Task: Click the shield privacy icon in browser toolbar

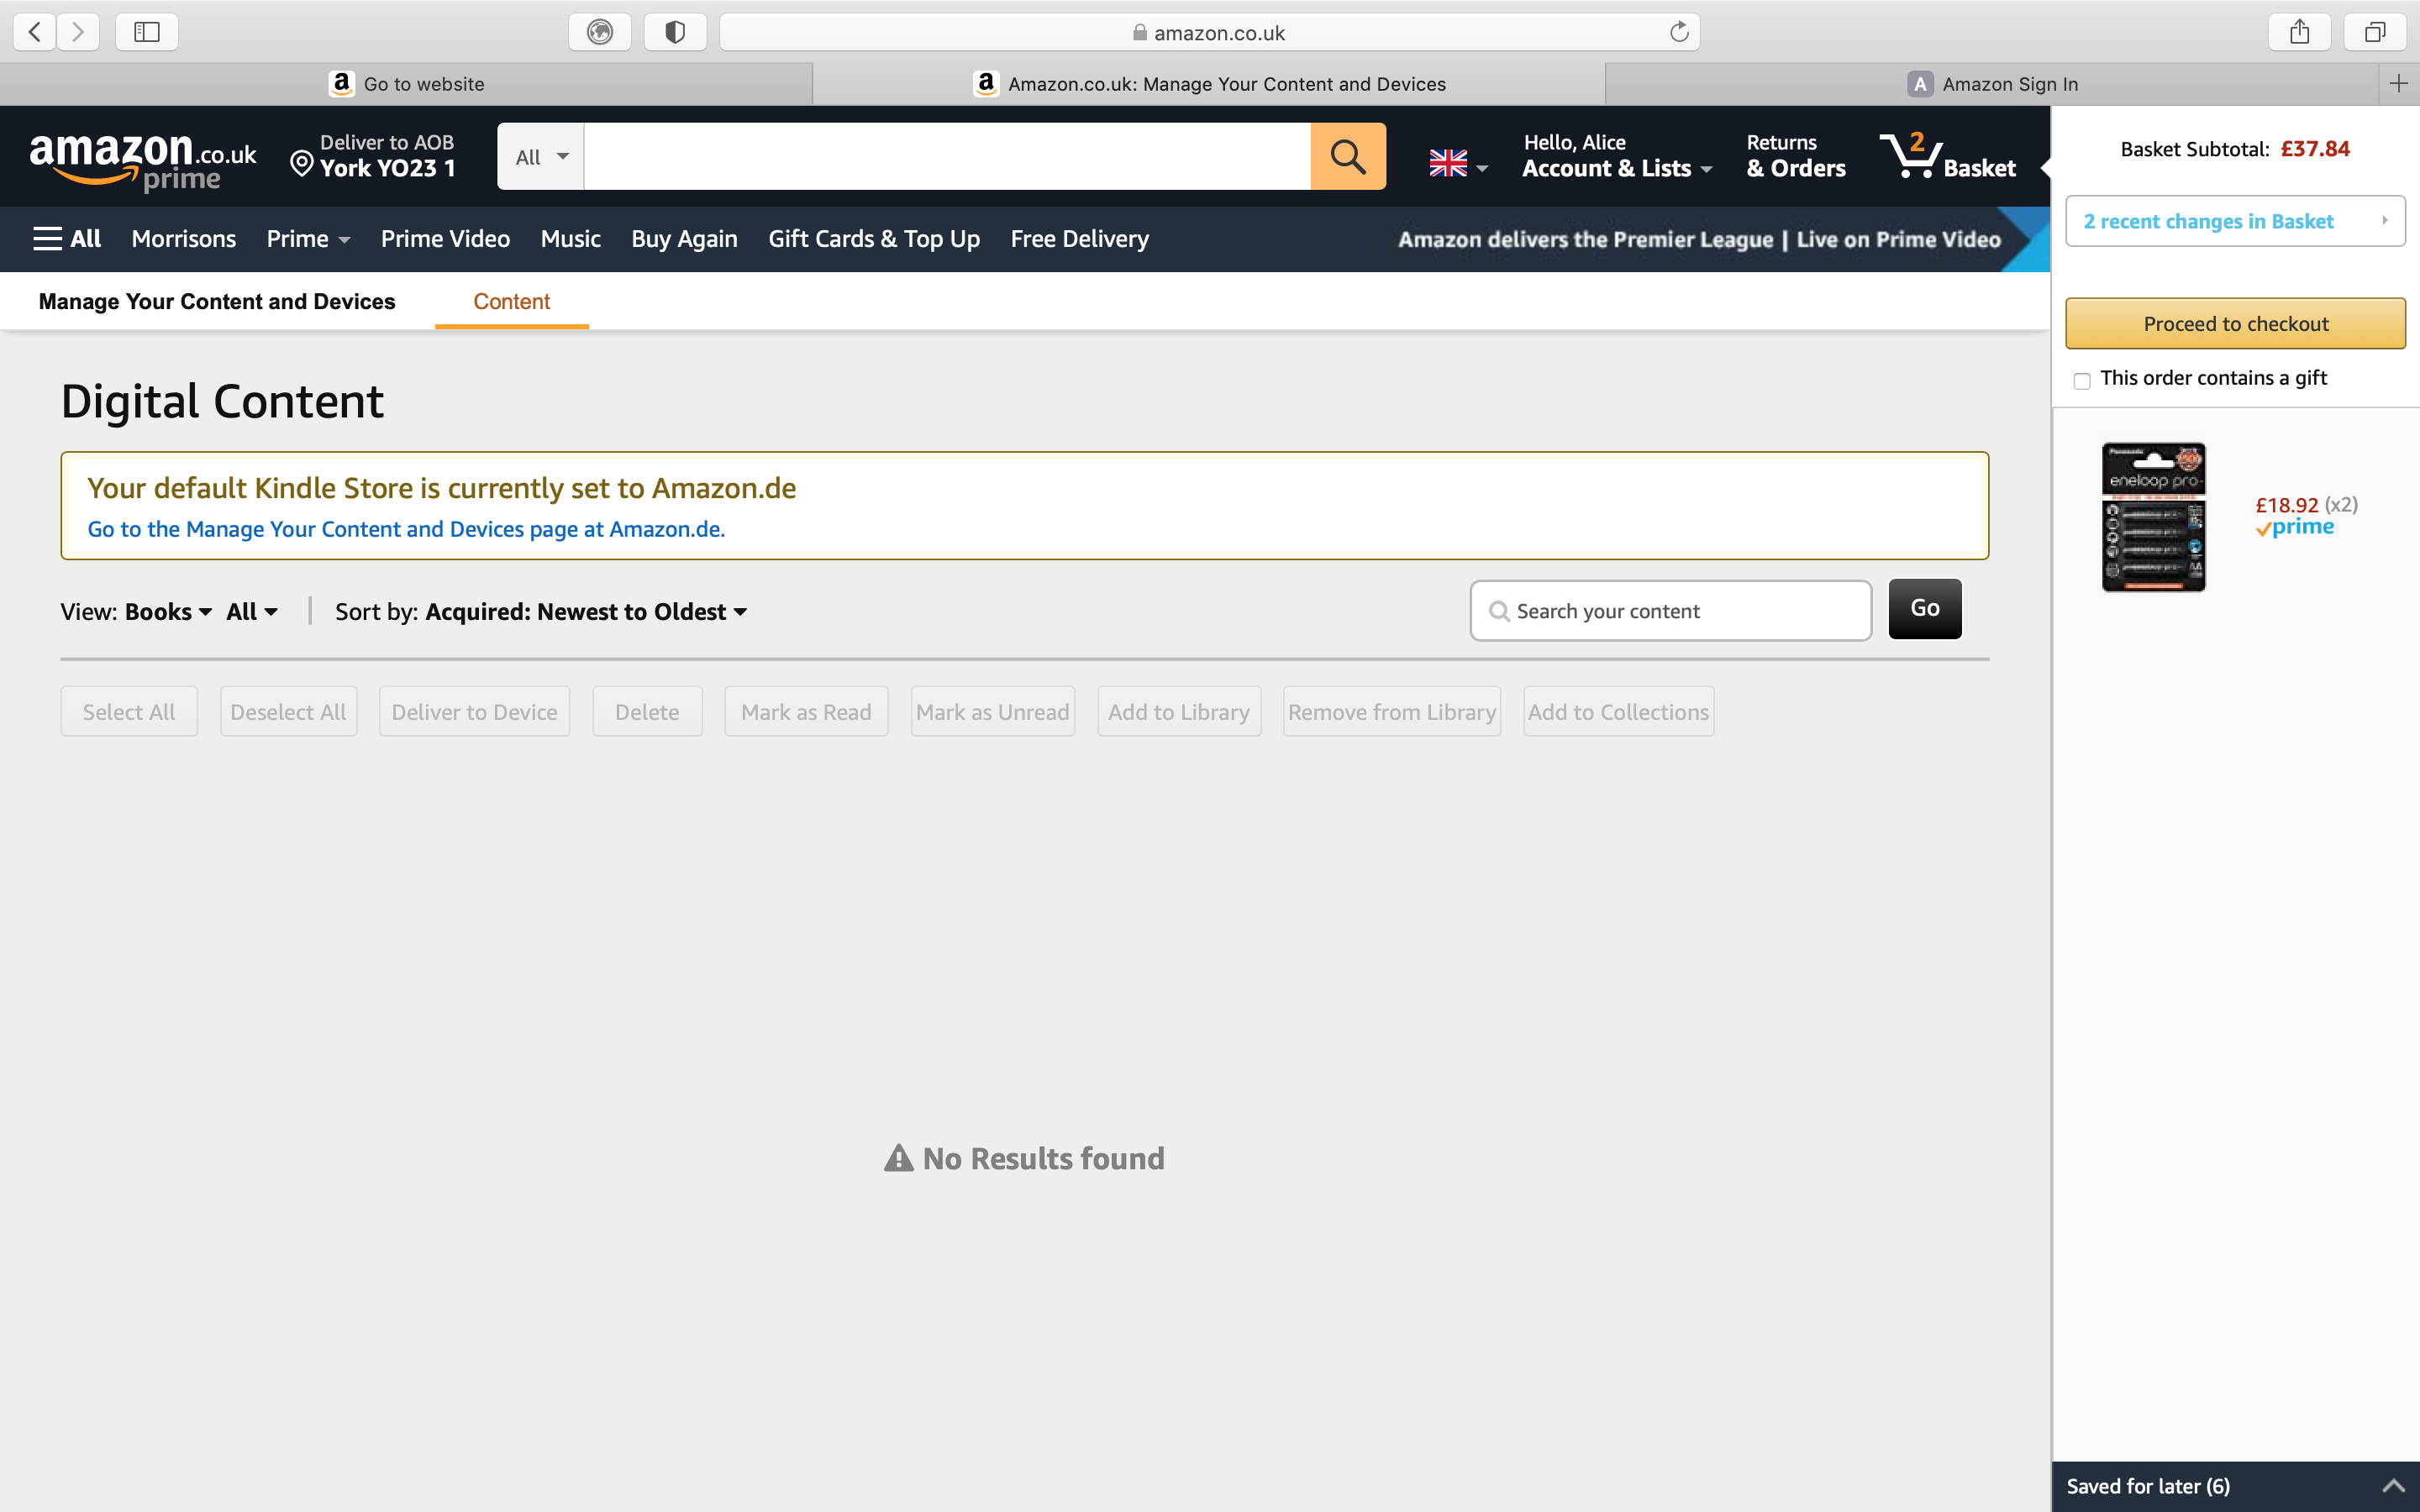Action: (x=674, y=31)
